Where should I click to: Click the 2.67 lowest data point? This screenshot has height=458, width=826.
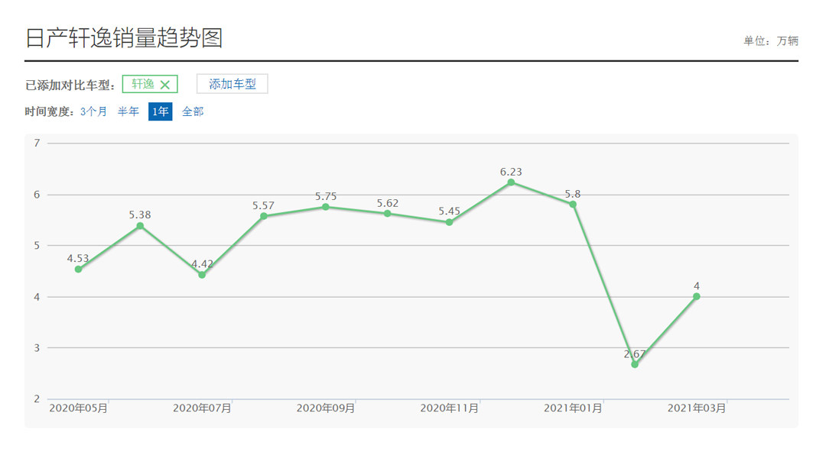pos(635,364)
